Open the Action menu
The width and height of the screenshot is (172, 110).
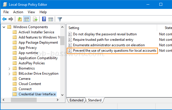pyautogui.click(x=18, y=12)
